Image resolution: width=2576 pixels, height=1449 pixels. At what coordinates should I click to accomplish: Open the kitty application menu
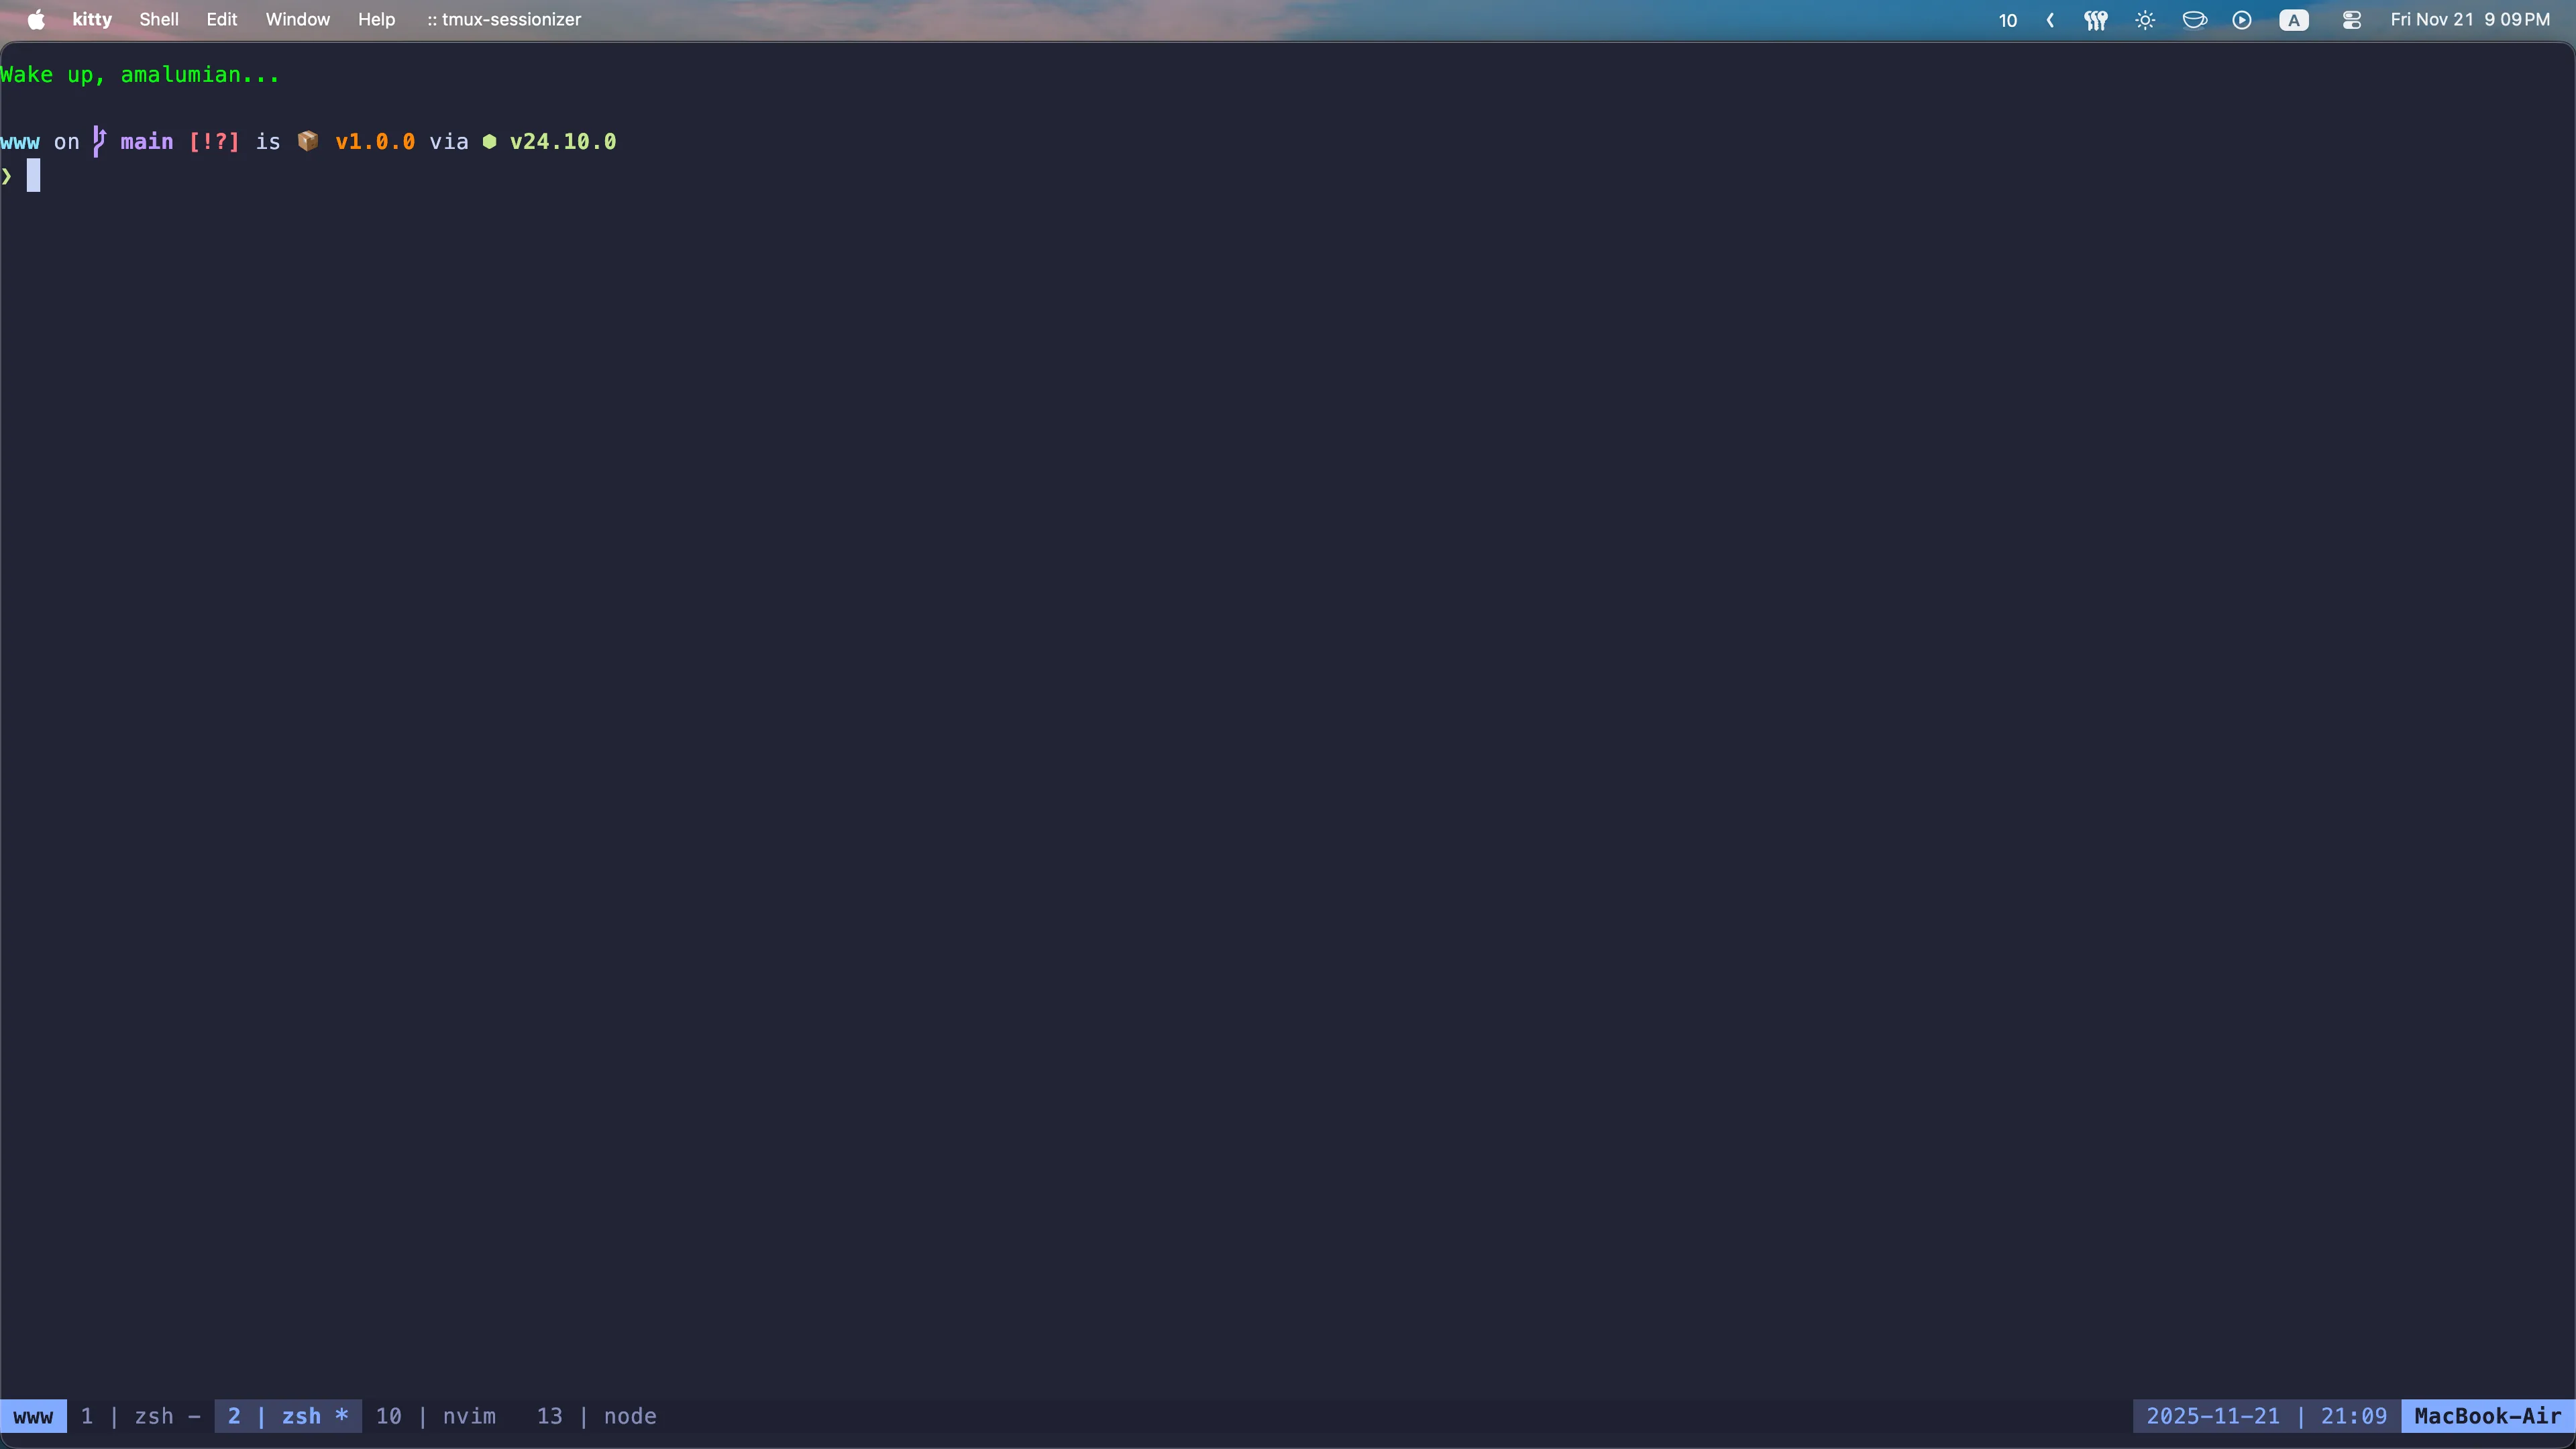92,20
